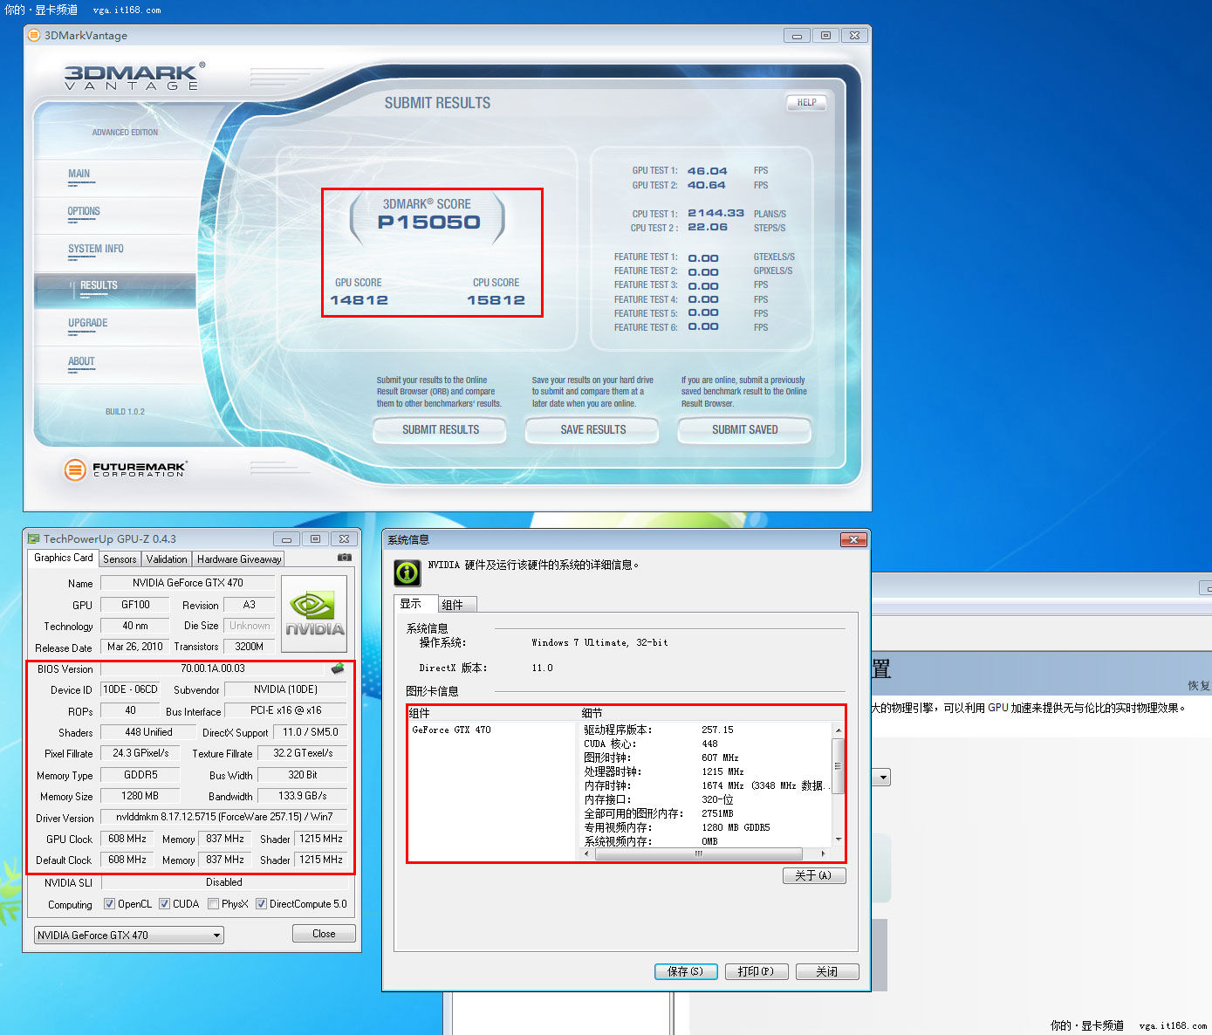Image resolution: width=1212 pixels, height=1035 pixels.
Task: Click the 3DMark score P15050
Action: (x=428, y=223)
